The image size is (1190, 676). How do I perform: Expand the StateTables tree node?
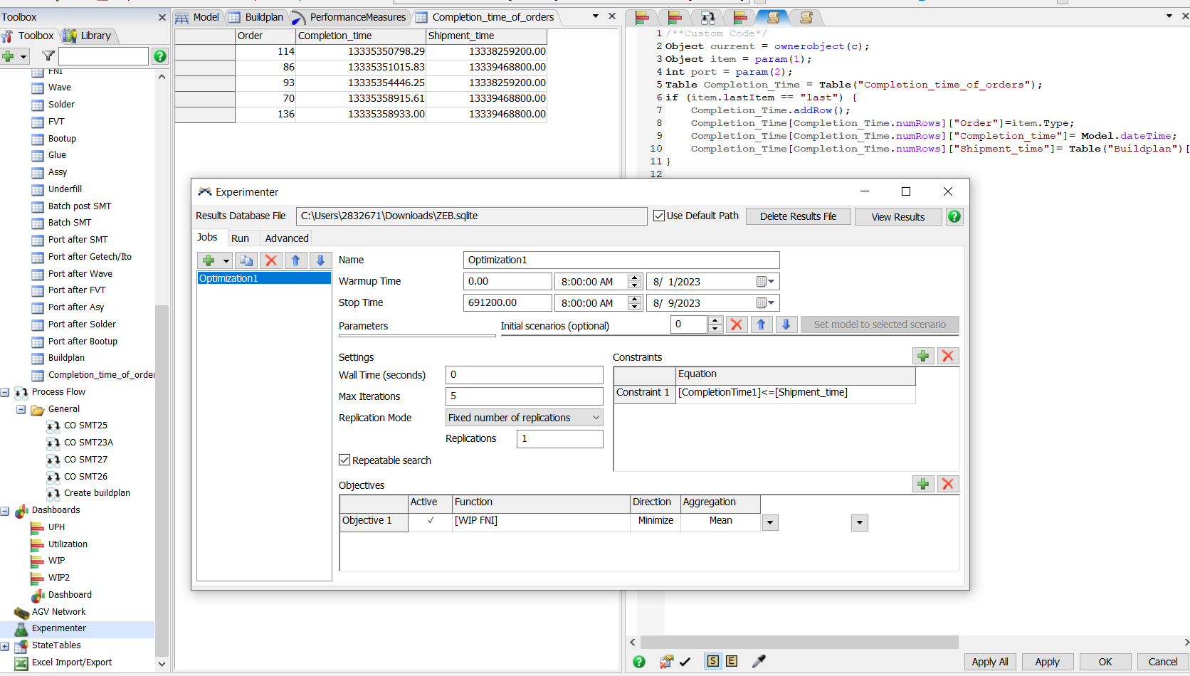[5, 646]
